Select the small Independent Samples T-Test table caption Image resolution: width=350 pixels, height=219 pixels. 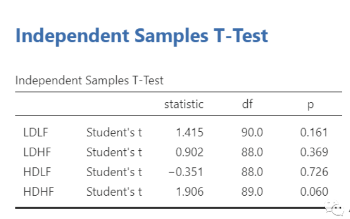[x=89, y=81]
